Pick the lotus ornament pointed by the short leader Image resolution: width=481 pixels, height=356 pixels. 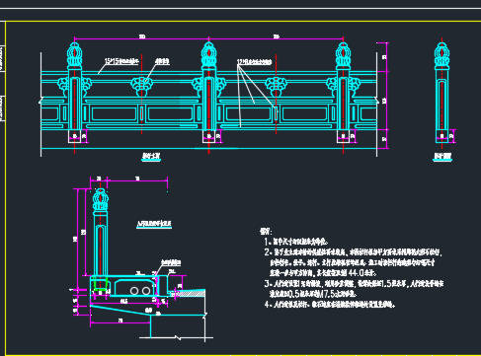[x=141, y=87]
